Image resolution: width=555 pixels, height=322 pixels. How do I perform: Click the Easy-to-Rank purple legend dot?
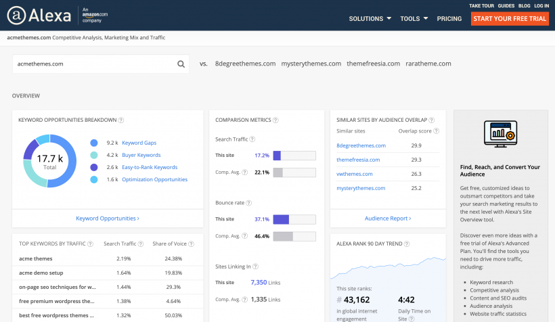coord(94,167)
